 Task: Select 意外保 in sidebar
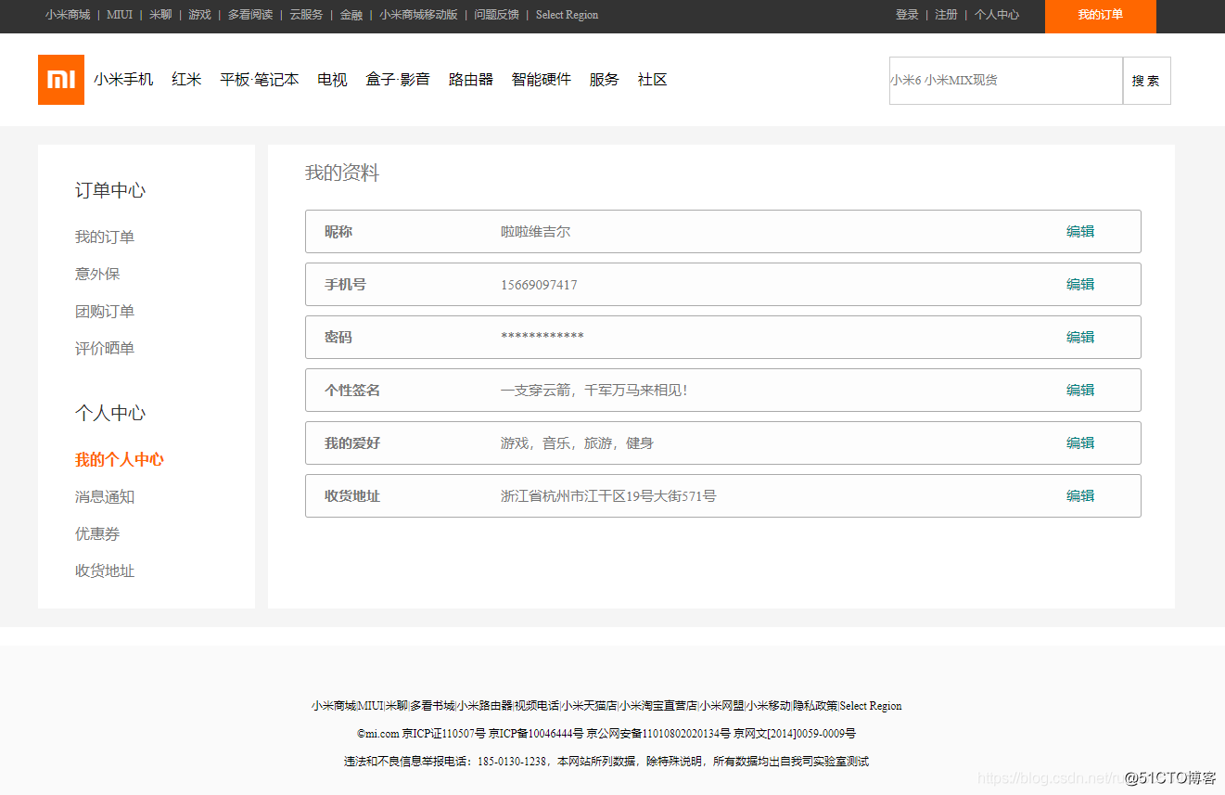coord(97,275)
